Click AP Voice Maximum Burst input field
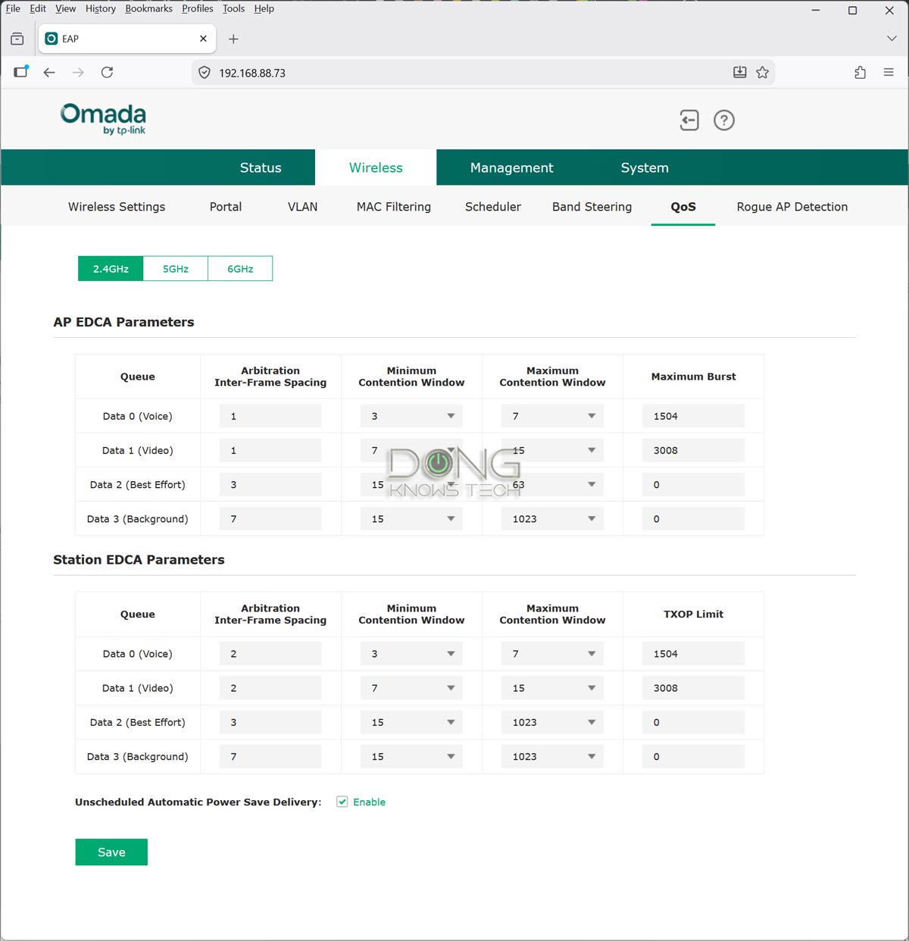 pos(693,416)
